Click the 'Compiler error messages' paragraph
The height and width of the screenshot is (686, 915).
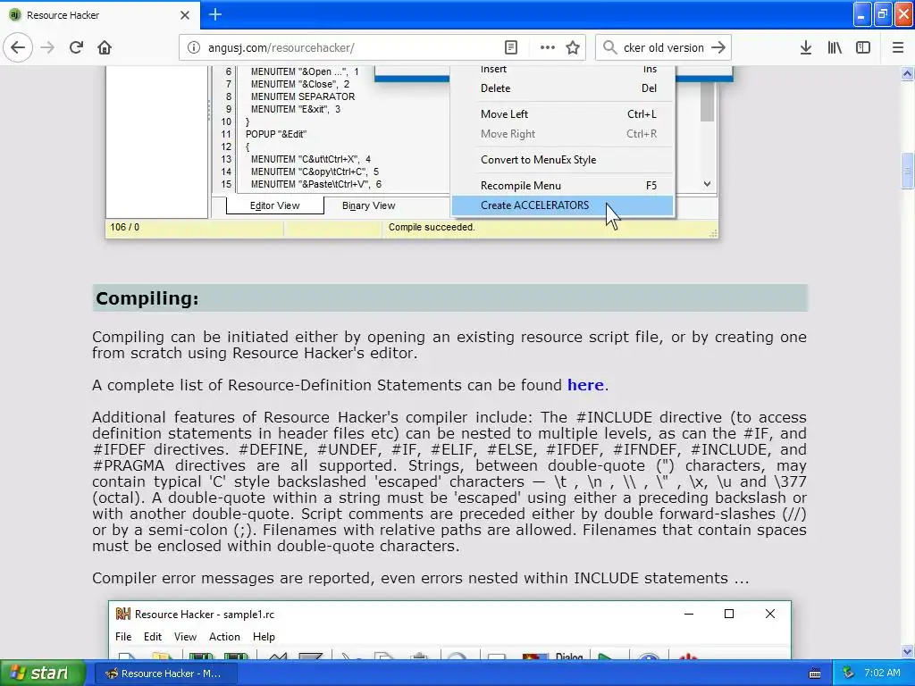coord(420,578)
